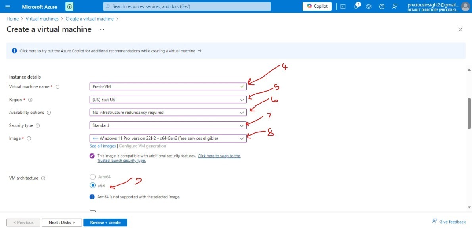Image resolution: width=472 pixels, height=234 pixels.
Task: Open the Region dropdown
Action: point(168,100)
